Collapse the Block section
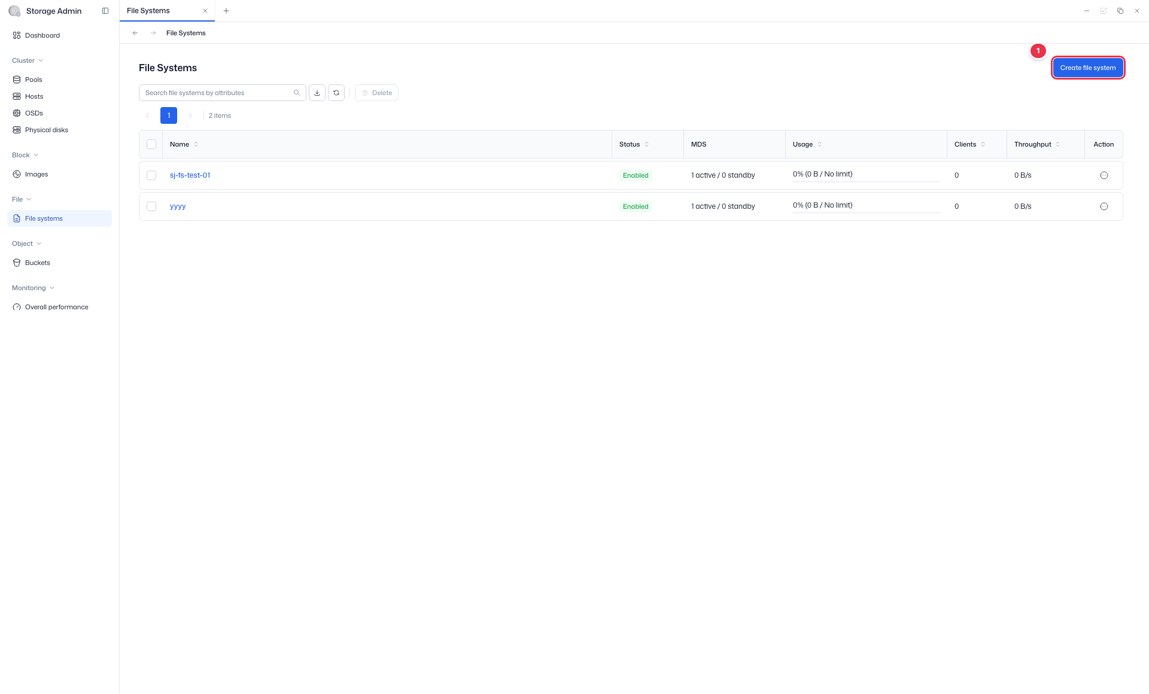 point(25,155)
